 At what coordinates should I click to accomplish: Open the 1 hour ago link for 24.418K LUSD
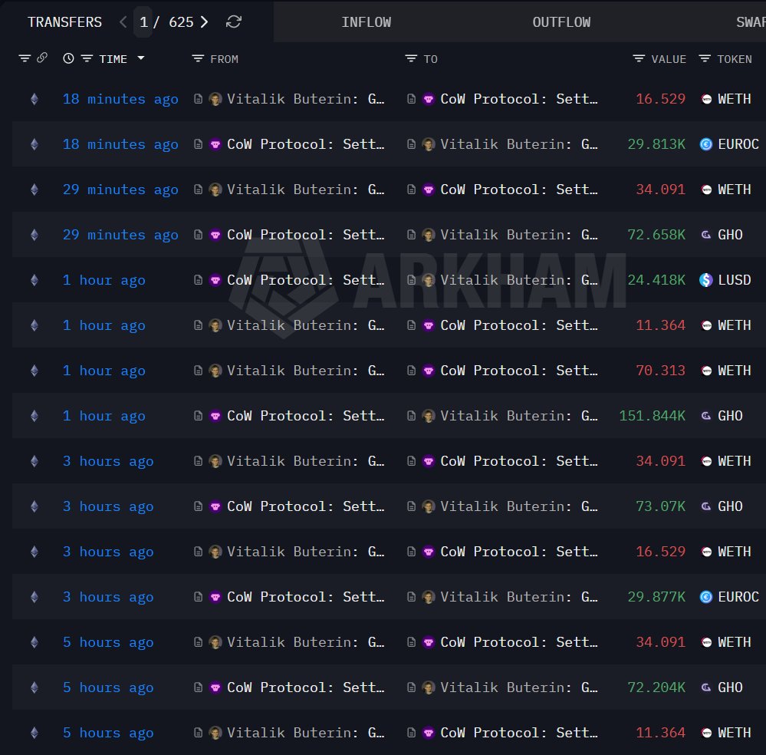[104, 280]
